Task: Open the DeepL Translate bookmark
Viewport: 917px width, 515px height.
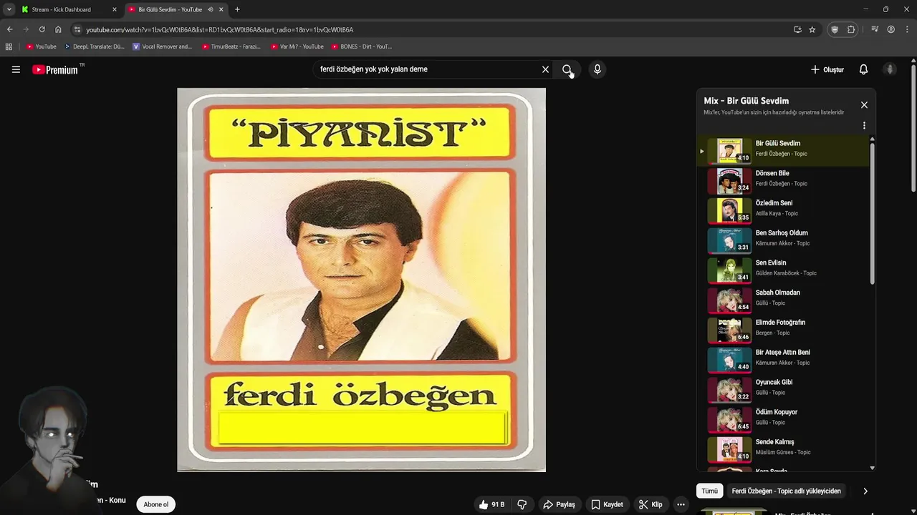Action: (94, 46)
